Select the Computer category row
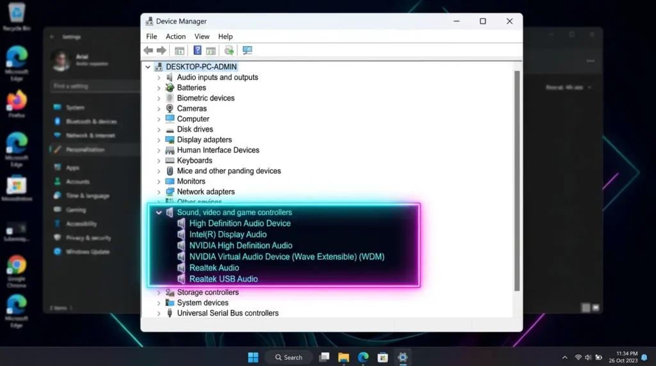 193,118
